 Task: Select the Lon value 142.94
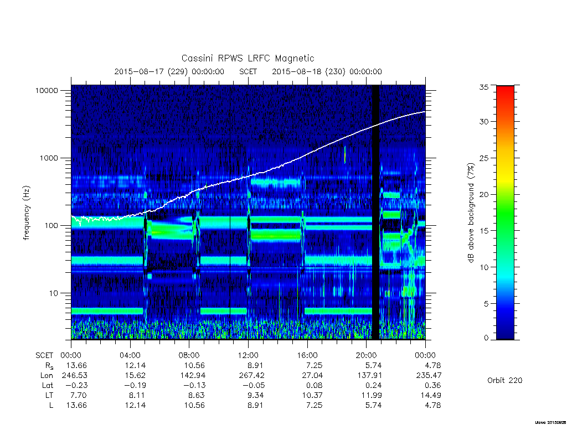coord(193,376)
